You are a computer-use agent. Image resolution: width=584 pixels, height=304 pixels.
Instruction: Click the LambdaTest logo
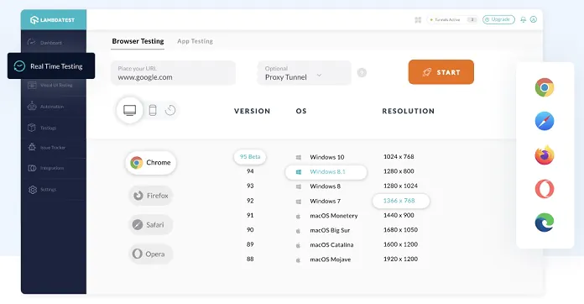pos(53,20)
